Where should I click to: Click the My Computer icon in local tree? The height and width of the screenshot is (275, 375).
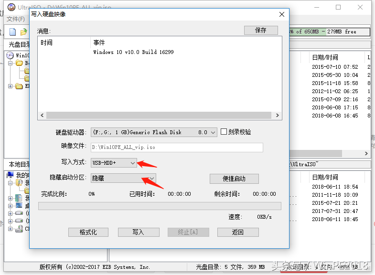click(x=10, y=175)
